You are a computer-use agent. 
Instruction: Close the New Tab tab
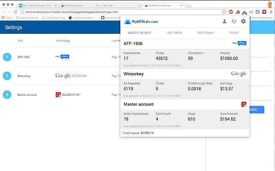139,6
